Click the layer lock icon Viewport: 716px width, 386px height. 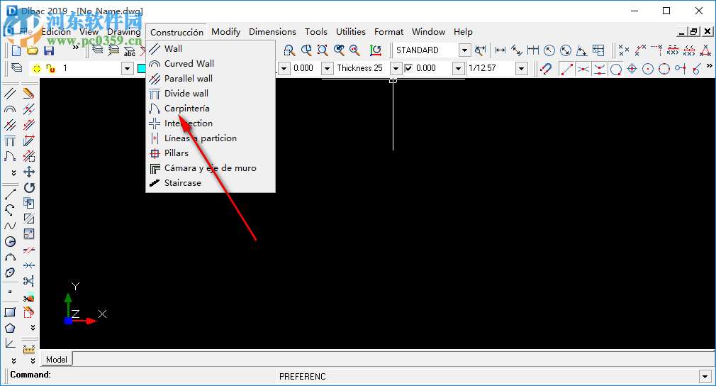[51, 69]
